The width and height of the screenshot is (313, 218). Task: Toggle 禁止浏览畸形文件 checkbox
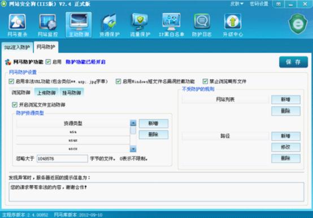pyautogui.click(x=205, y=81)
